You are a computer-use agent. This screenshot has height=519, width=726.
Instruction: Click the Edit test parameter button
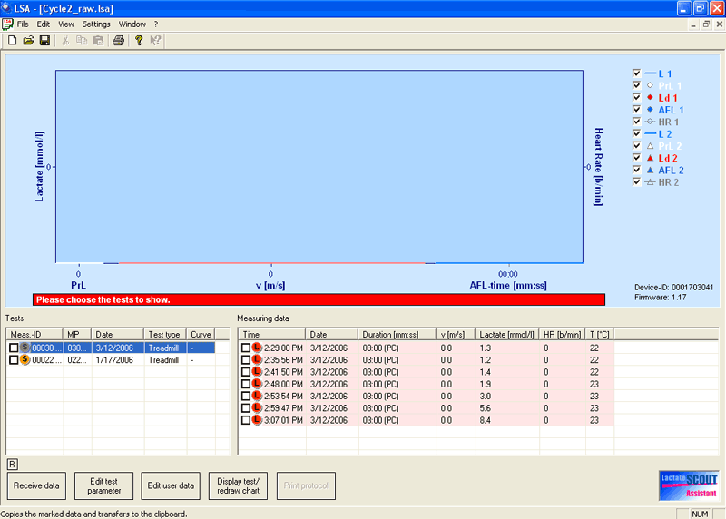(103, 485)
